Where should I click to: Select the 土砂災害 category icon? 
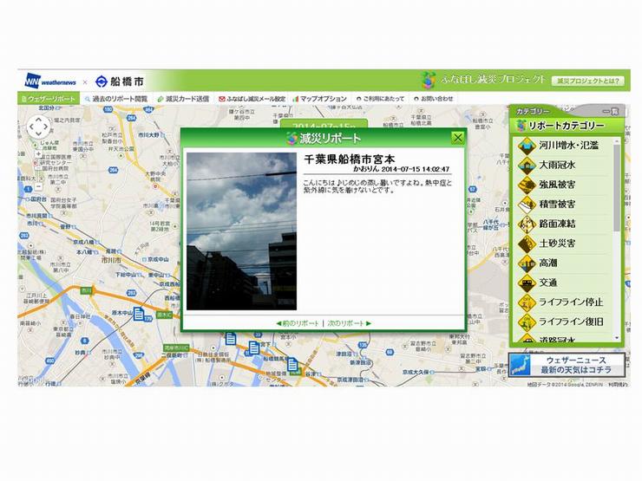pos(527,244)
